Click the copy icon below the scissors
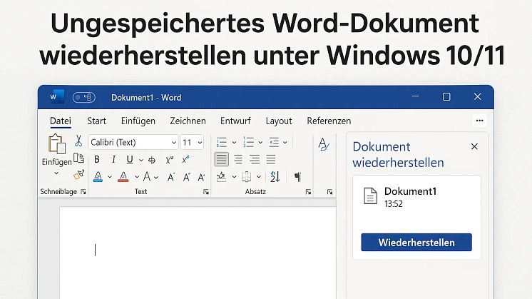Image resolution: width=532 pixels, height=299 pixels. 78,158
